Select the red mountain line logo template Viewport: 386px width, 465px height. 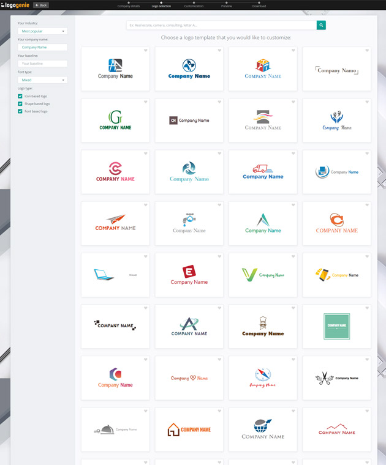(337, 430)
